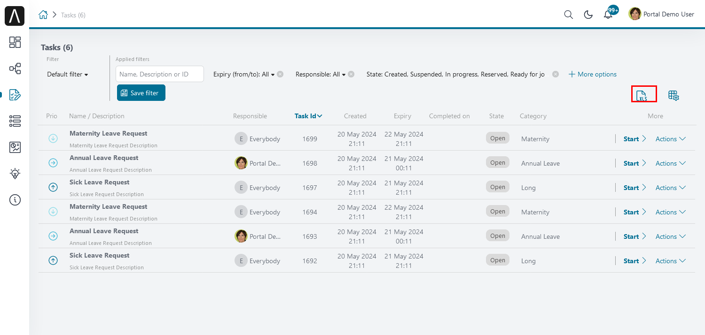
Task: Sort by Completed on column header
Action: (x=449, y=116)
